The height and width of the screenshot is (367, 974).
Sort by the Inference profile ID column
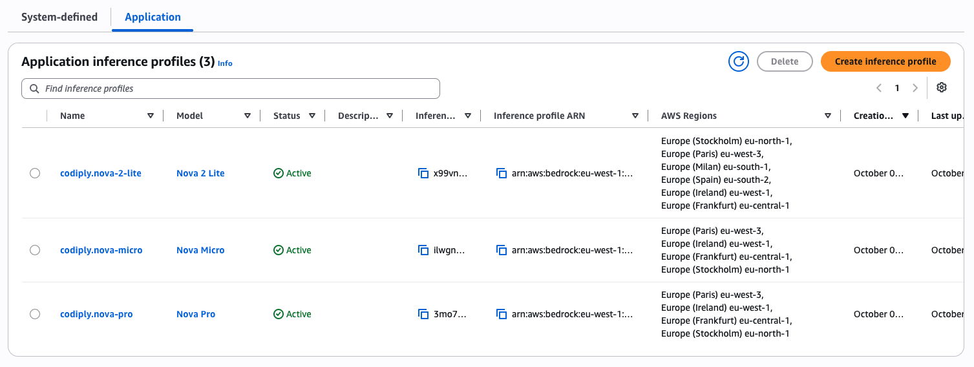(x=467, y=116)
